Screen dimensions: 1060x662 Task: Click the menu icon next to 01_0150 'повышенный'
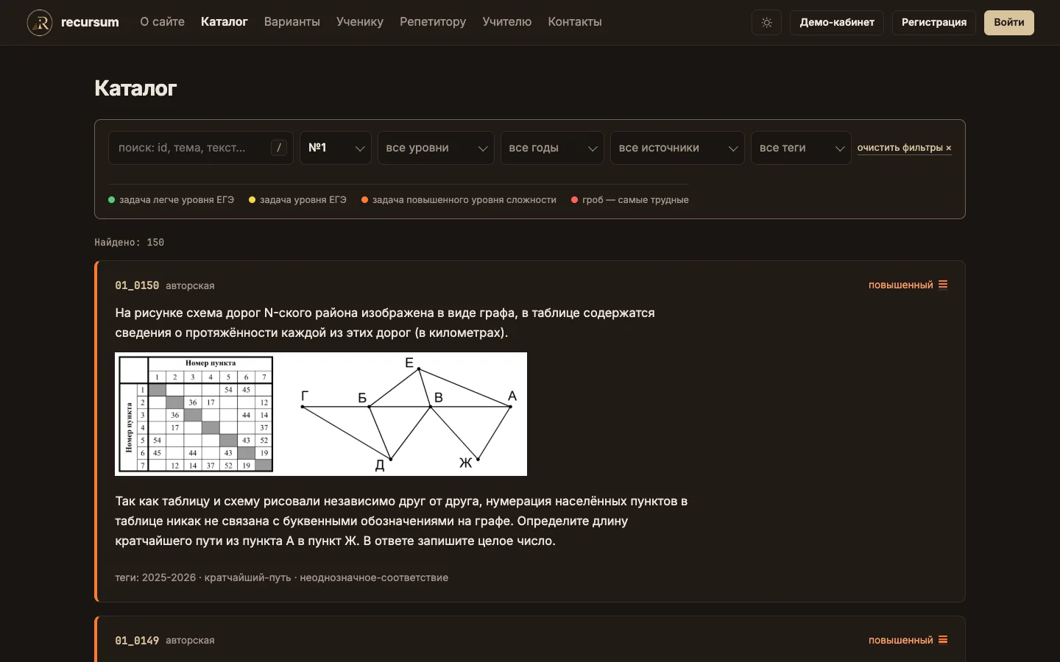pos(943,285)
